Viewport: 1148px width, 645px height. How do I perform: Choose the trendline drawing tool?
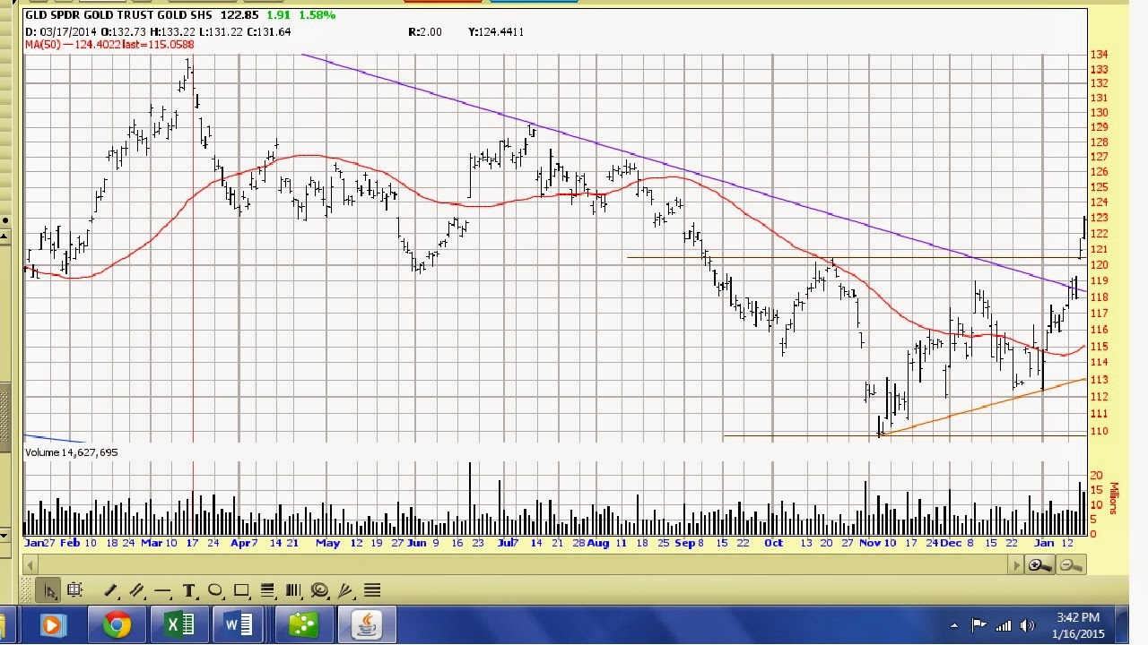point(110,590)
